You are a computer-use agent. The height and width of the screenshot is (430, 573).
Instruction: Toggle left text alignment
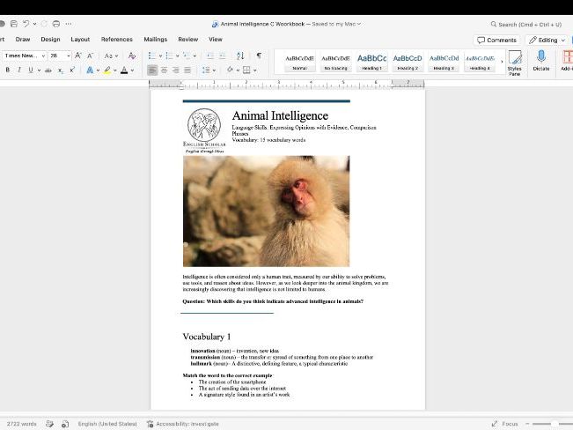pyautogui.click(x=152, y=70)
